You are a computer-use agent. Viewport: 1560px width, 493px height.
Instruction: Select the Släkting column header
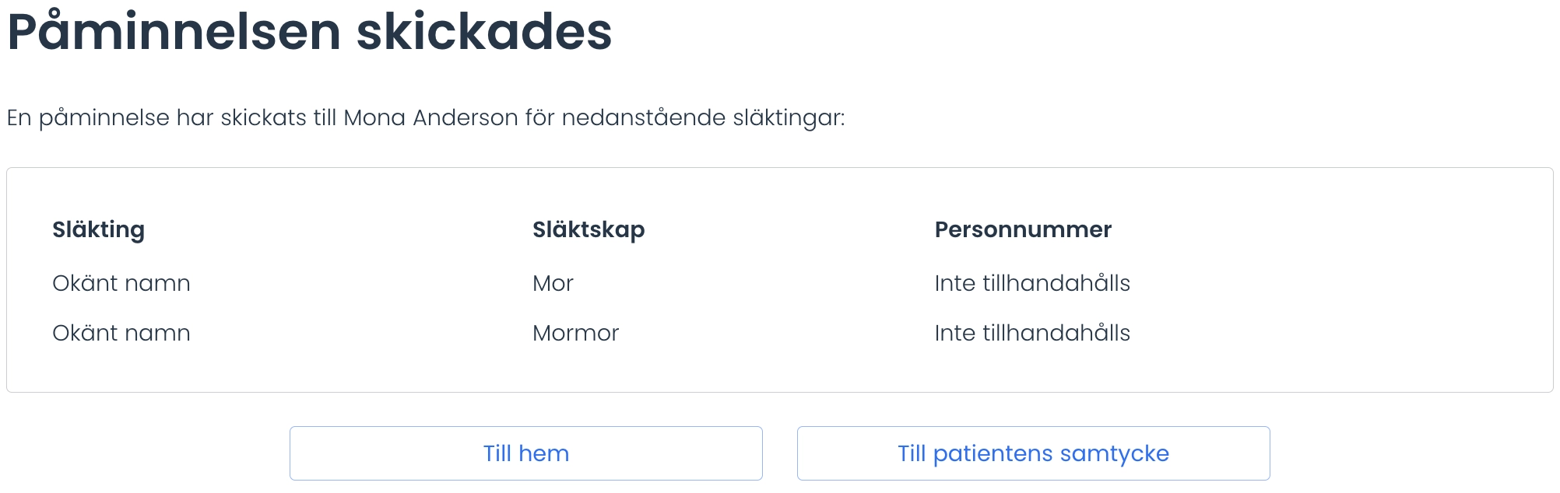point(98,230)
